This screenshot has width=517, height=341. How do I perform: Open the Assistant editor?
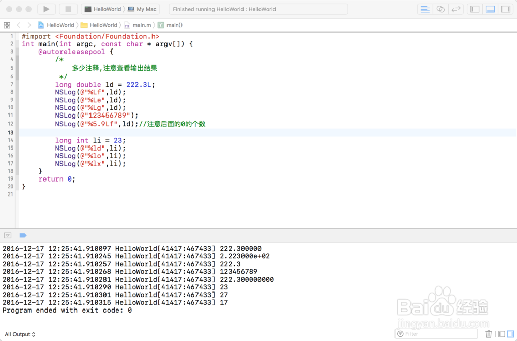click(440, 9)
